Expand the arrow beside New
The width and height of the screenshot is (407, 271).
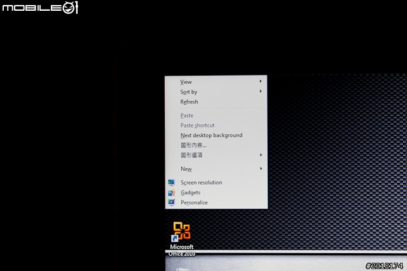click(x=261, y=169)
